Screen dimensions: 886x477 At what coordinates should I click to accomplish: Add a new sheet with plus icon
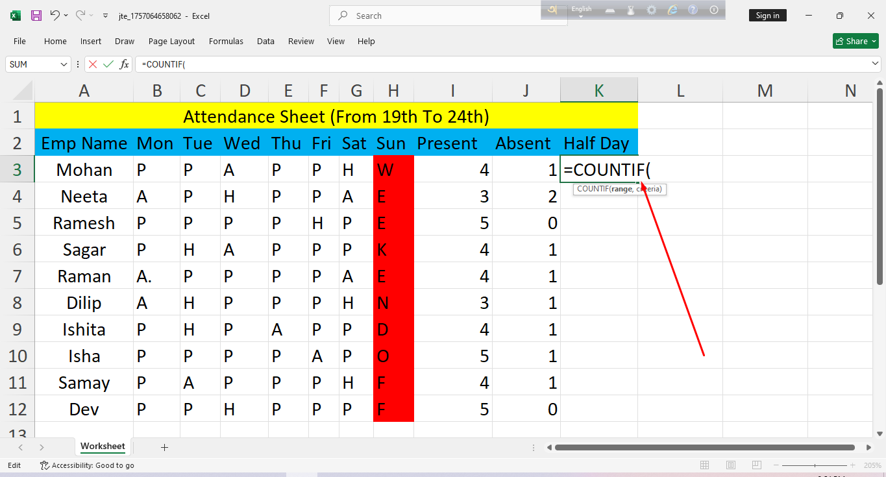[x=164, y=447]
